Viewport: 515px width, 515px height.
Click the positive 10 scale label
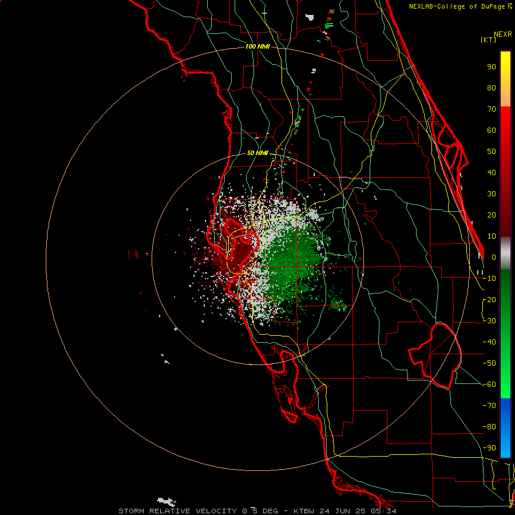click(x=492, y=236)
